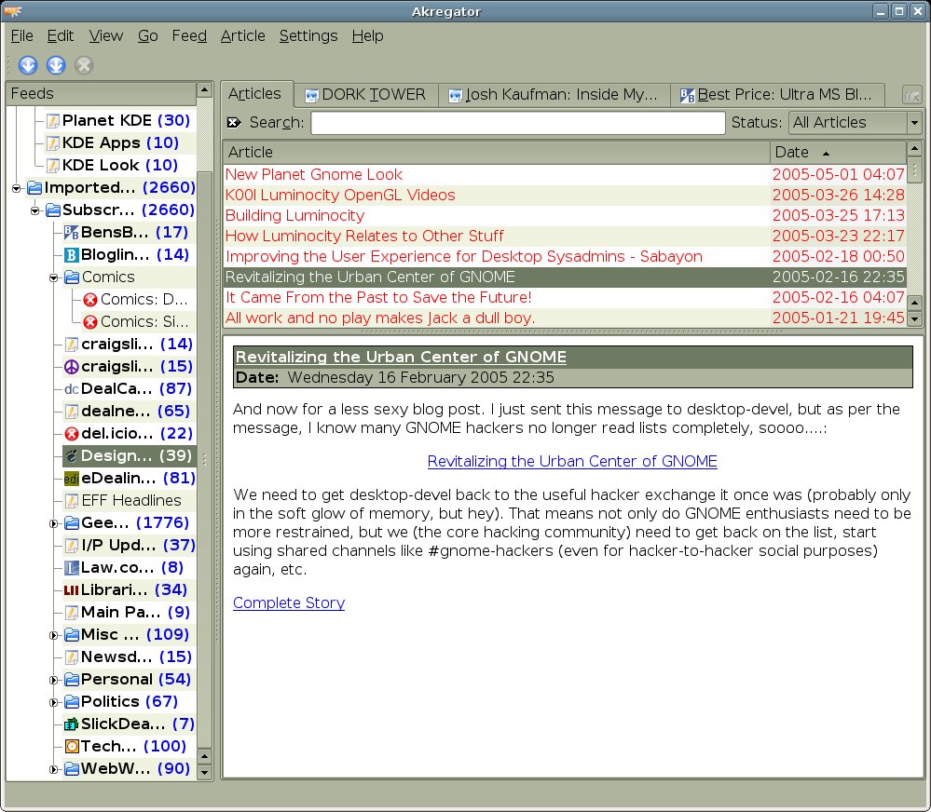Click the leftmost Fetch Feed toolbar icon

pos(28,65)
